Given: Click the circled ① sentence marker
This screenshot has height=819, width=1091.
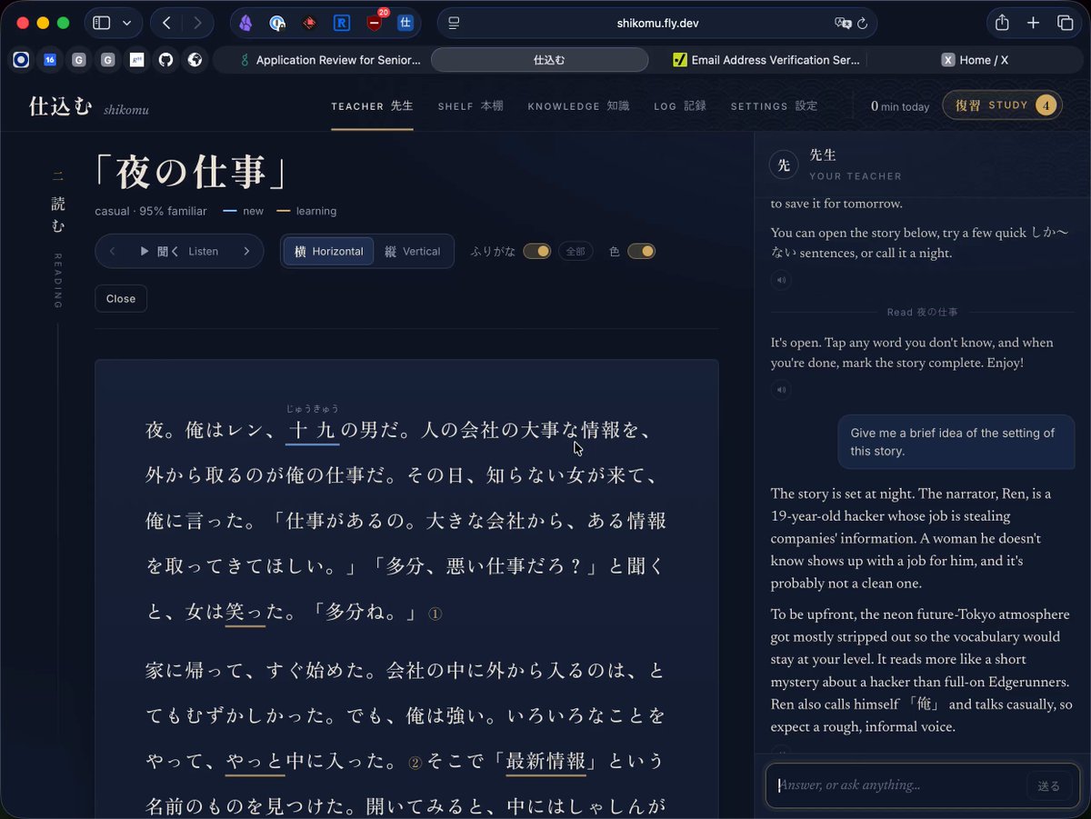Looking at the screenshot, I should click(x=435, y=614).
